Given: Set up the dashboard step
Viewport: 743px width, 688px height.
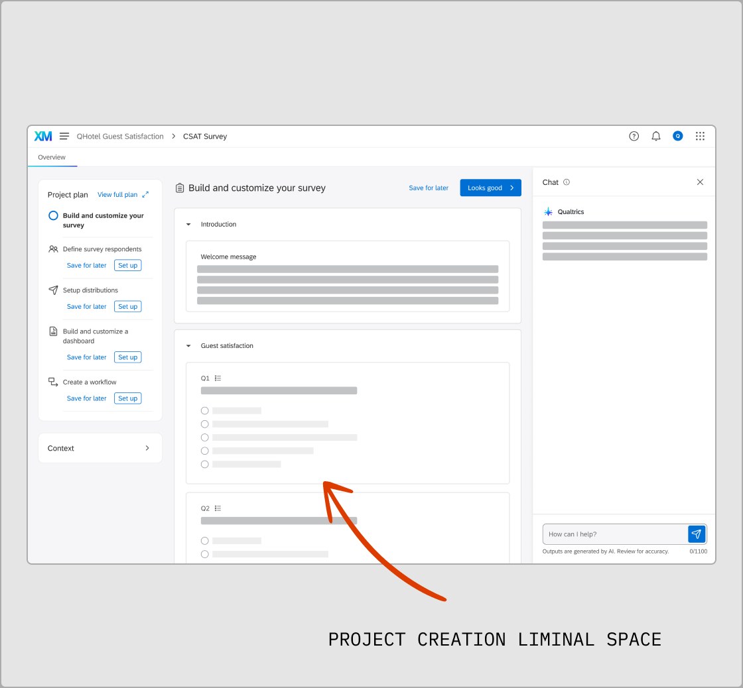Looking at the screenshot, I should (128, 357).
